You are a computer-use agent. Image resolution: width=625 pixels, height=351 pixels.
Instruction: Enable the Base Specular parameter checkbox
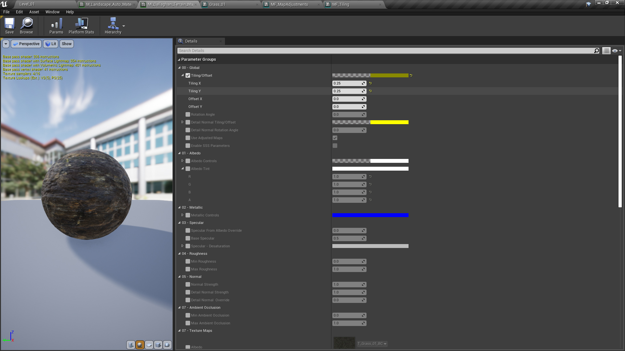point(188,238)
